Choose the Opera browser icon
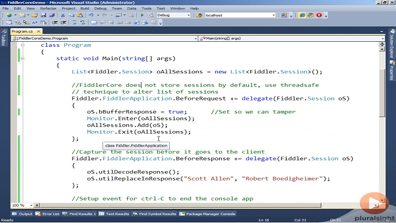Viewport: 396px width, 223px height. (x=319, y=15)
